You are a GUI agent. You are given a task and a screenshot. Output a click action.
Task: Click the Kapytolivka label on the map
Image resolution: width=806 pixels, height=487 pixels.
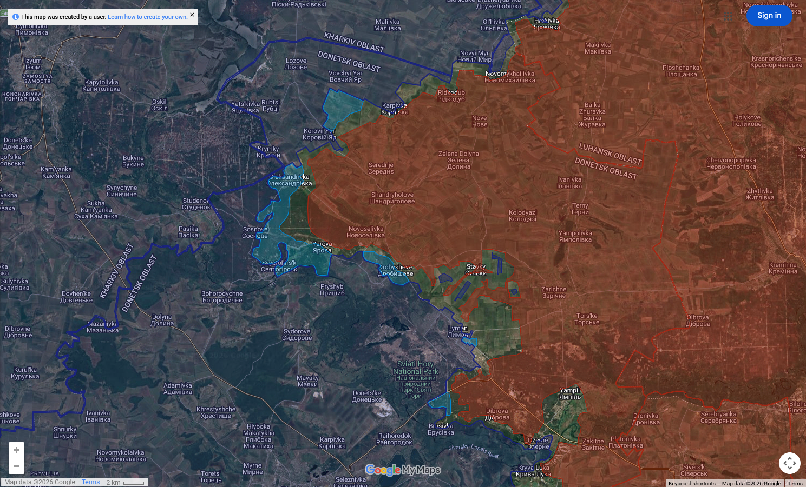click(x=101, y=85)
